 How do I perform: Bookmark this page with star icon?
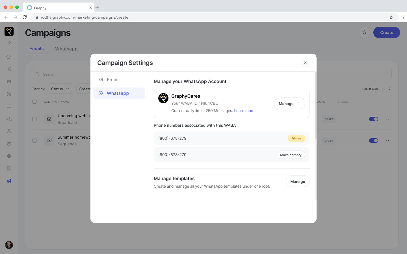pyautogui.click(x=391, y=17)
